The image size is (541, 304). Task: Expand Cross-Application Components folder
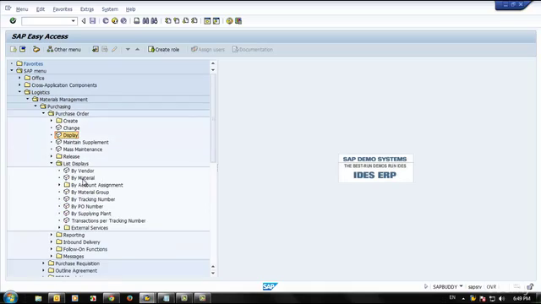click(19, 85)
